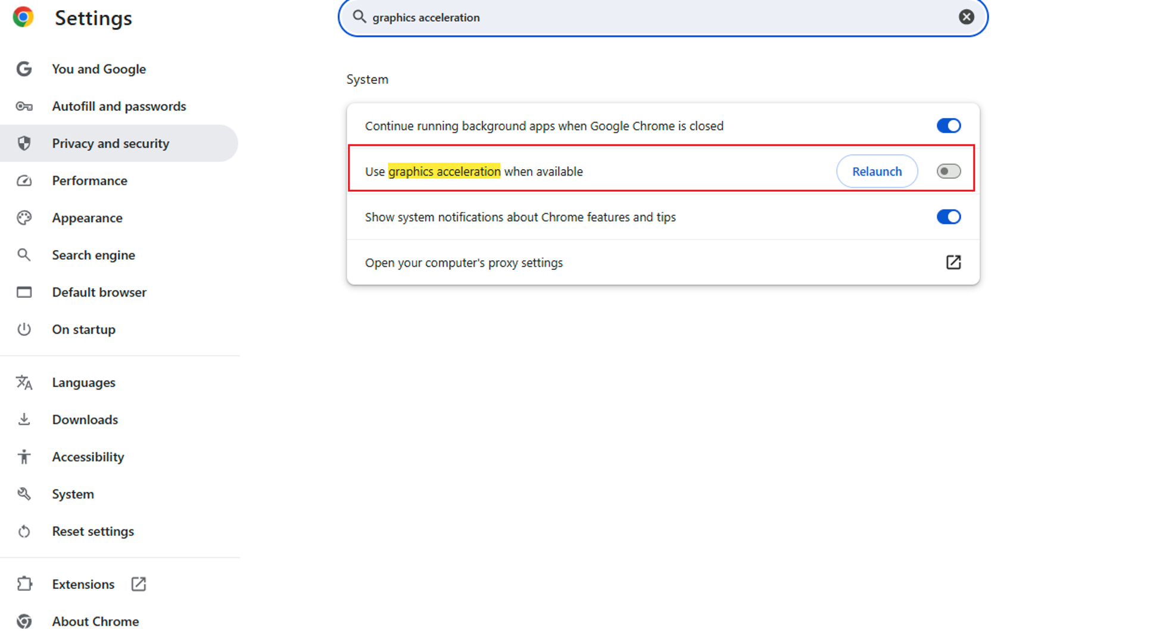Click the palette icon for Appearance
This screenshot has width=1163, height=639.
click(24, 218)
